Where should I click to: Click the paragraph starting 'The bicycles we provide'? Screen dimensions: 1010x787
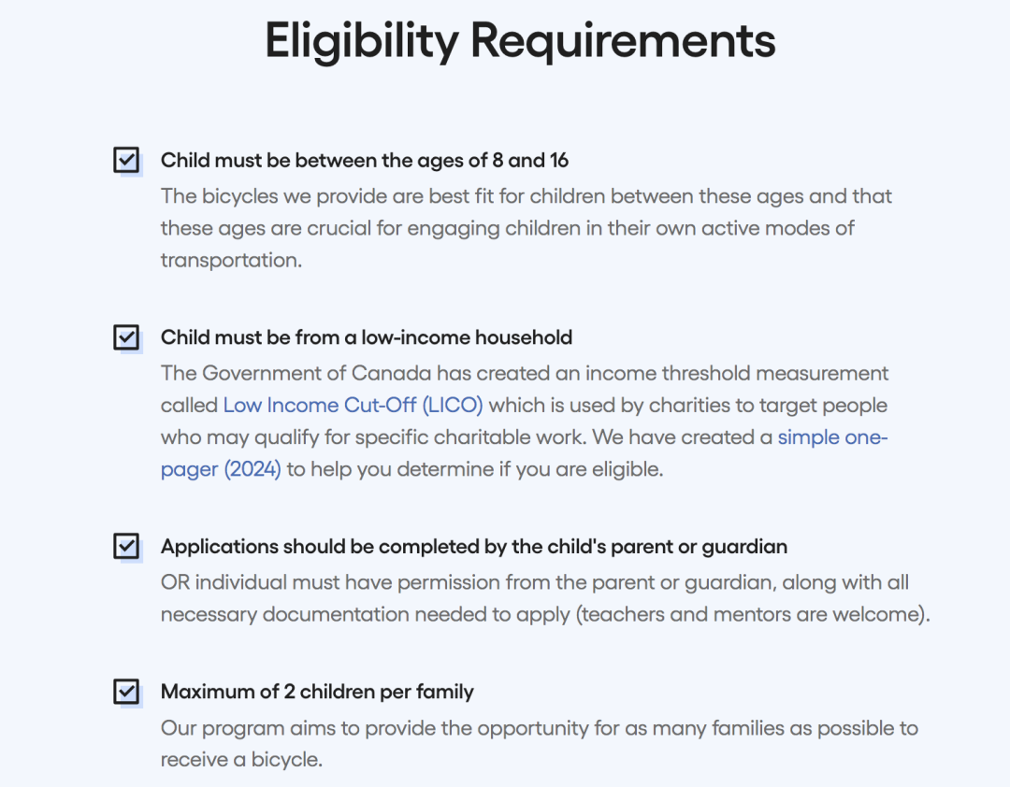527,228
